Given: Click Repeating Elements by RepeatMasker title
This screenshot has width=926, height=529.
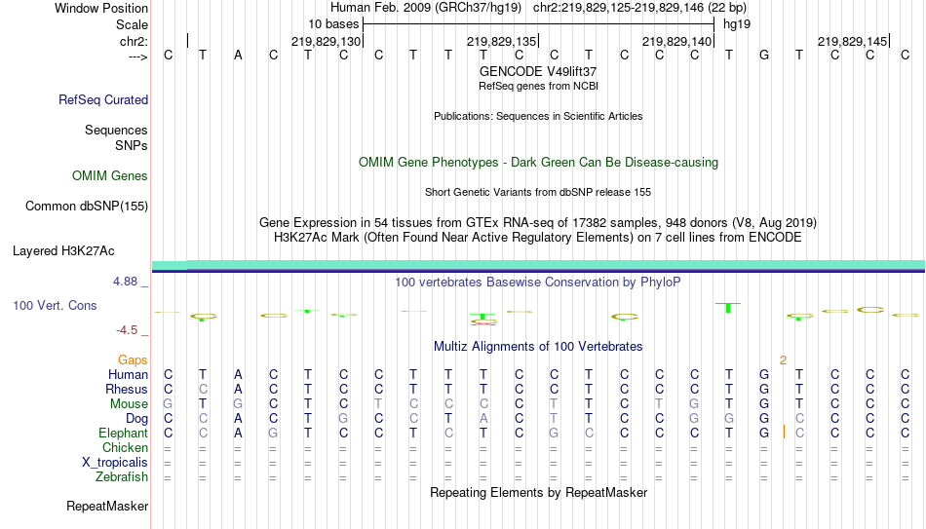Looking at the screenshot, I should (x=538, y=492).
